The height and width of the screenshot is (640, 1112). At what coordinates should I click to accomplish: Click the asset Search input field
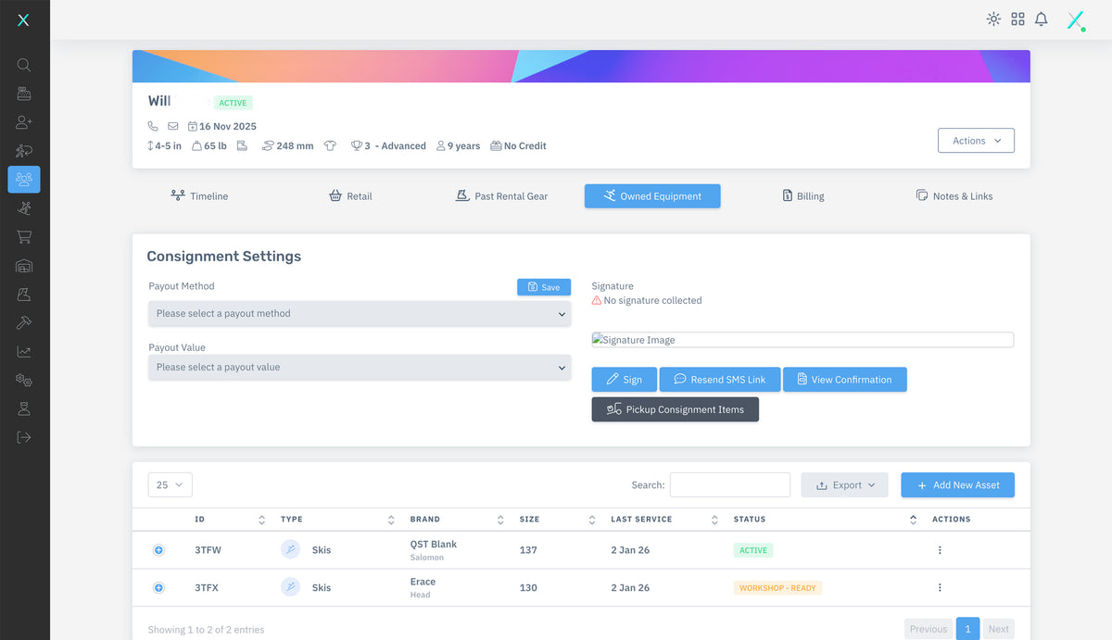pyautogui.click(x=729, y=485)
